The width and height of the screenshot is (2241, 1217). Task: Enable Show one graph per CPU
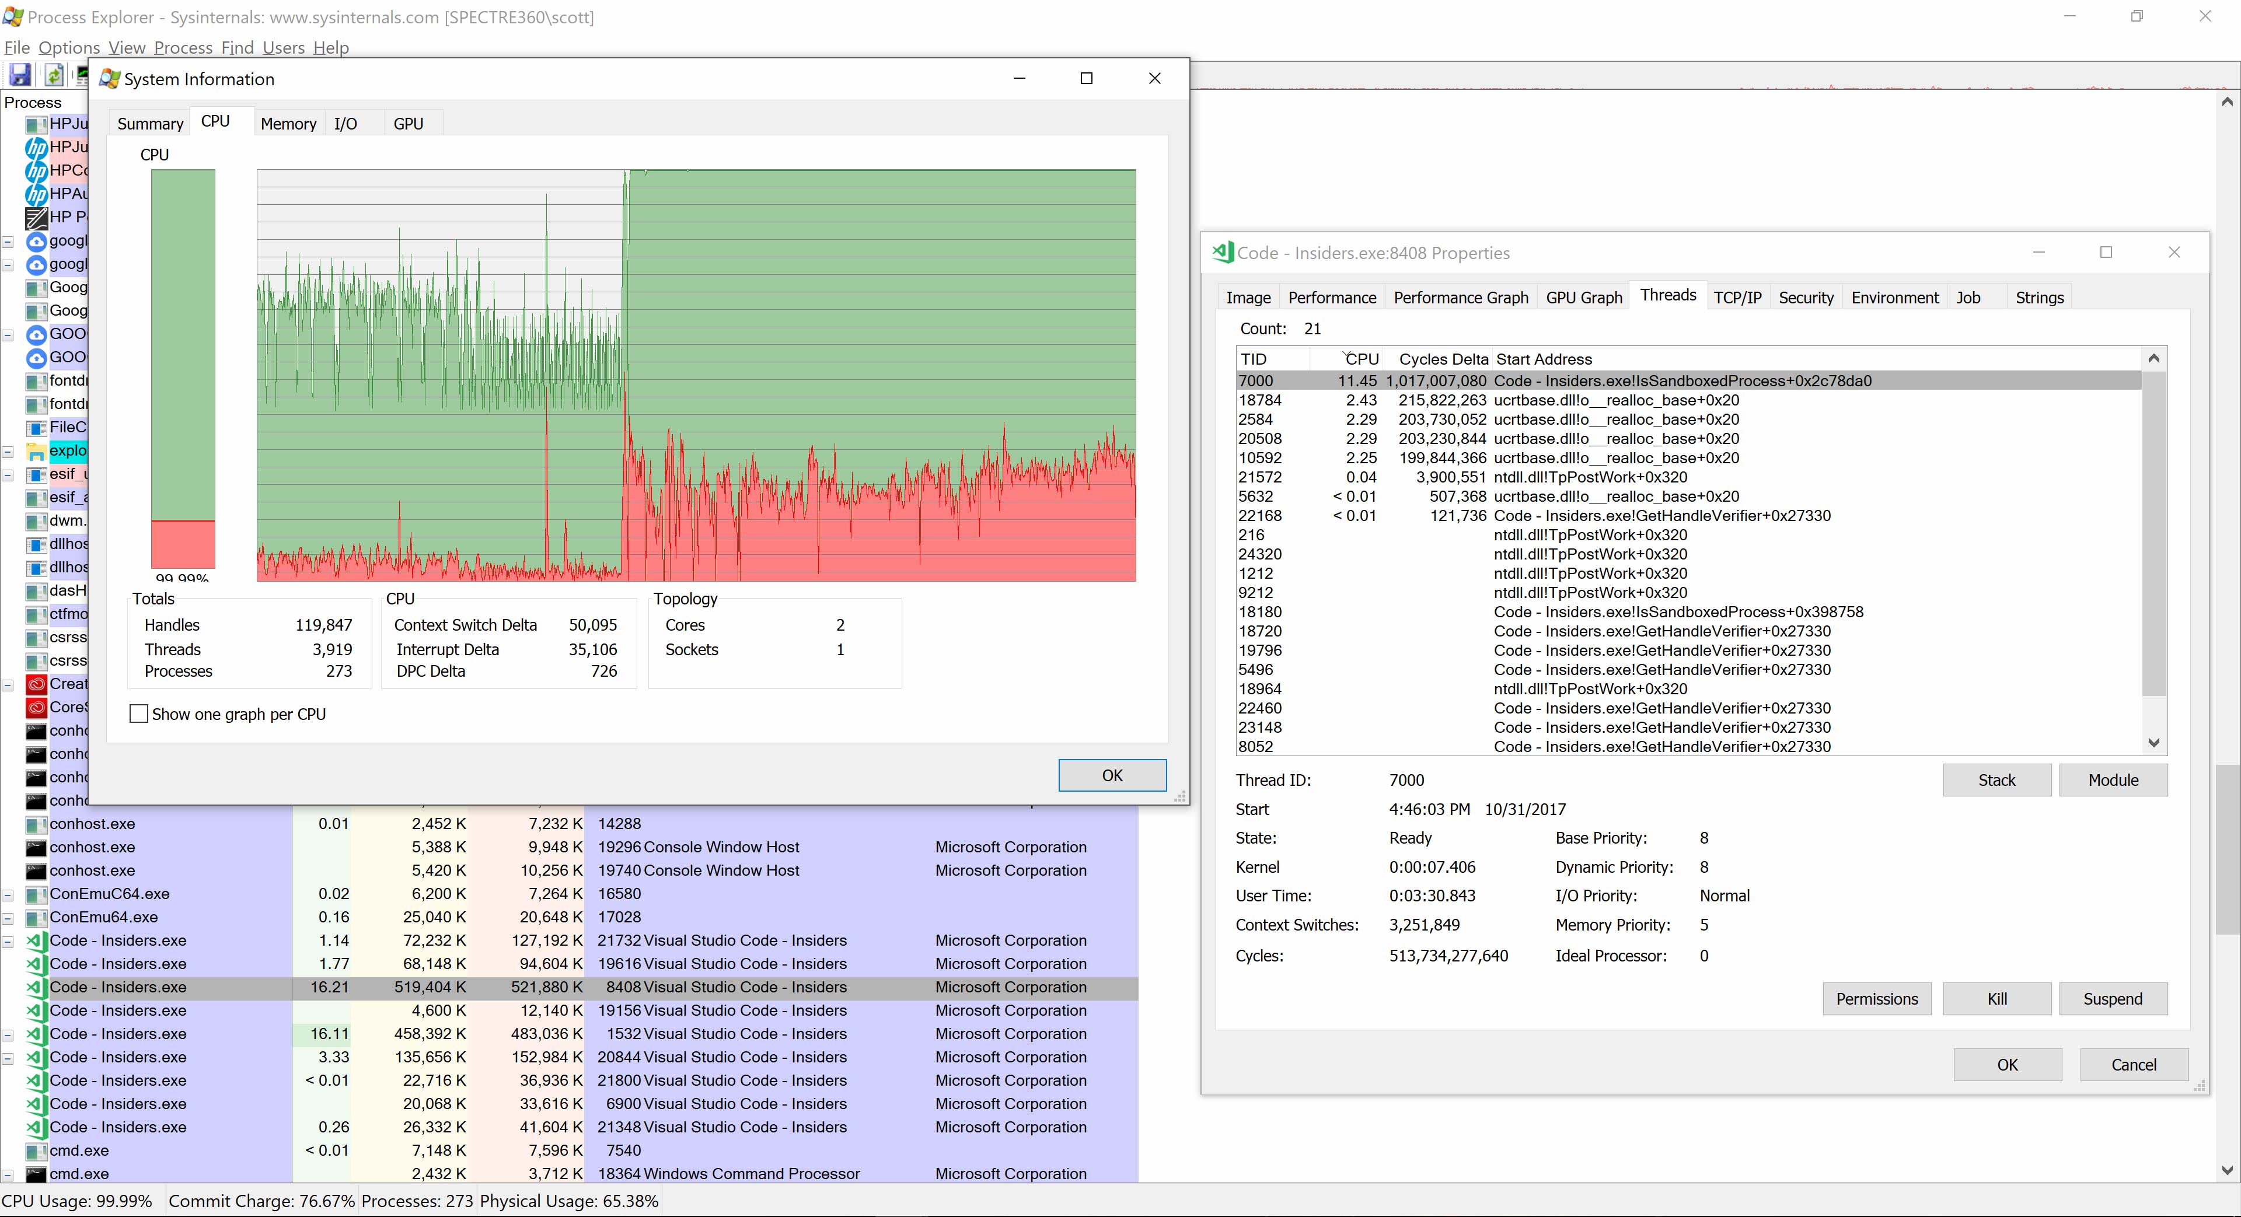(139, 714)
